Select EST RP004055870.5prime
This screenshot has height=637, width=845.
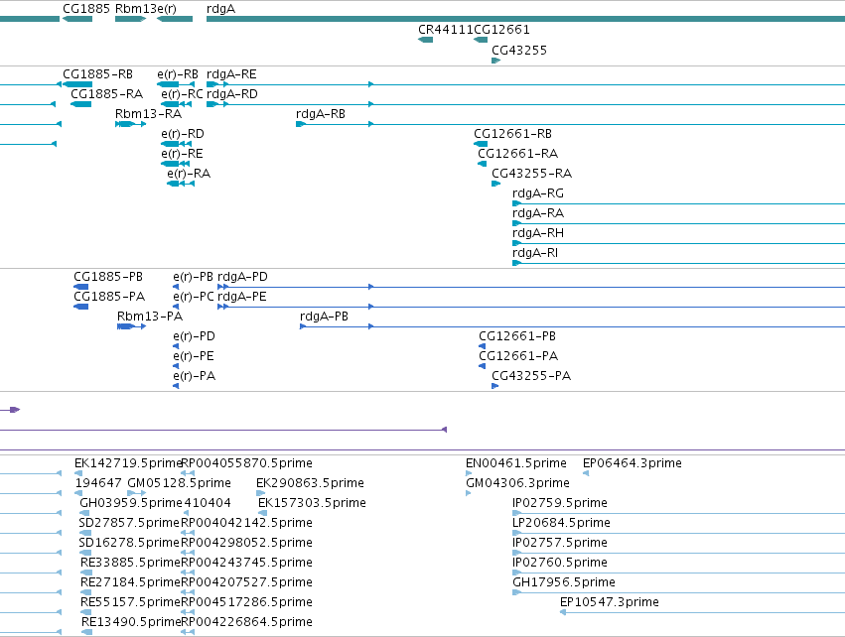(247, 463)
